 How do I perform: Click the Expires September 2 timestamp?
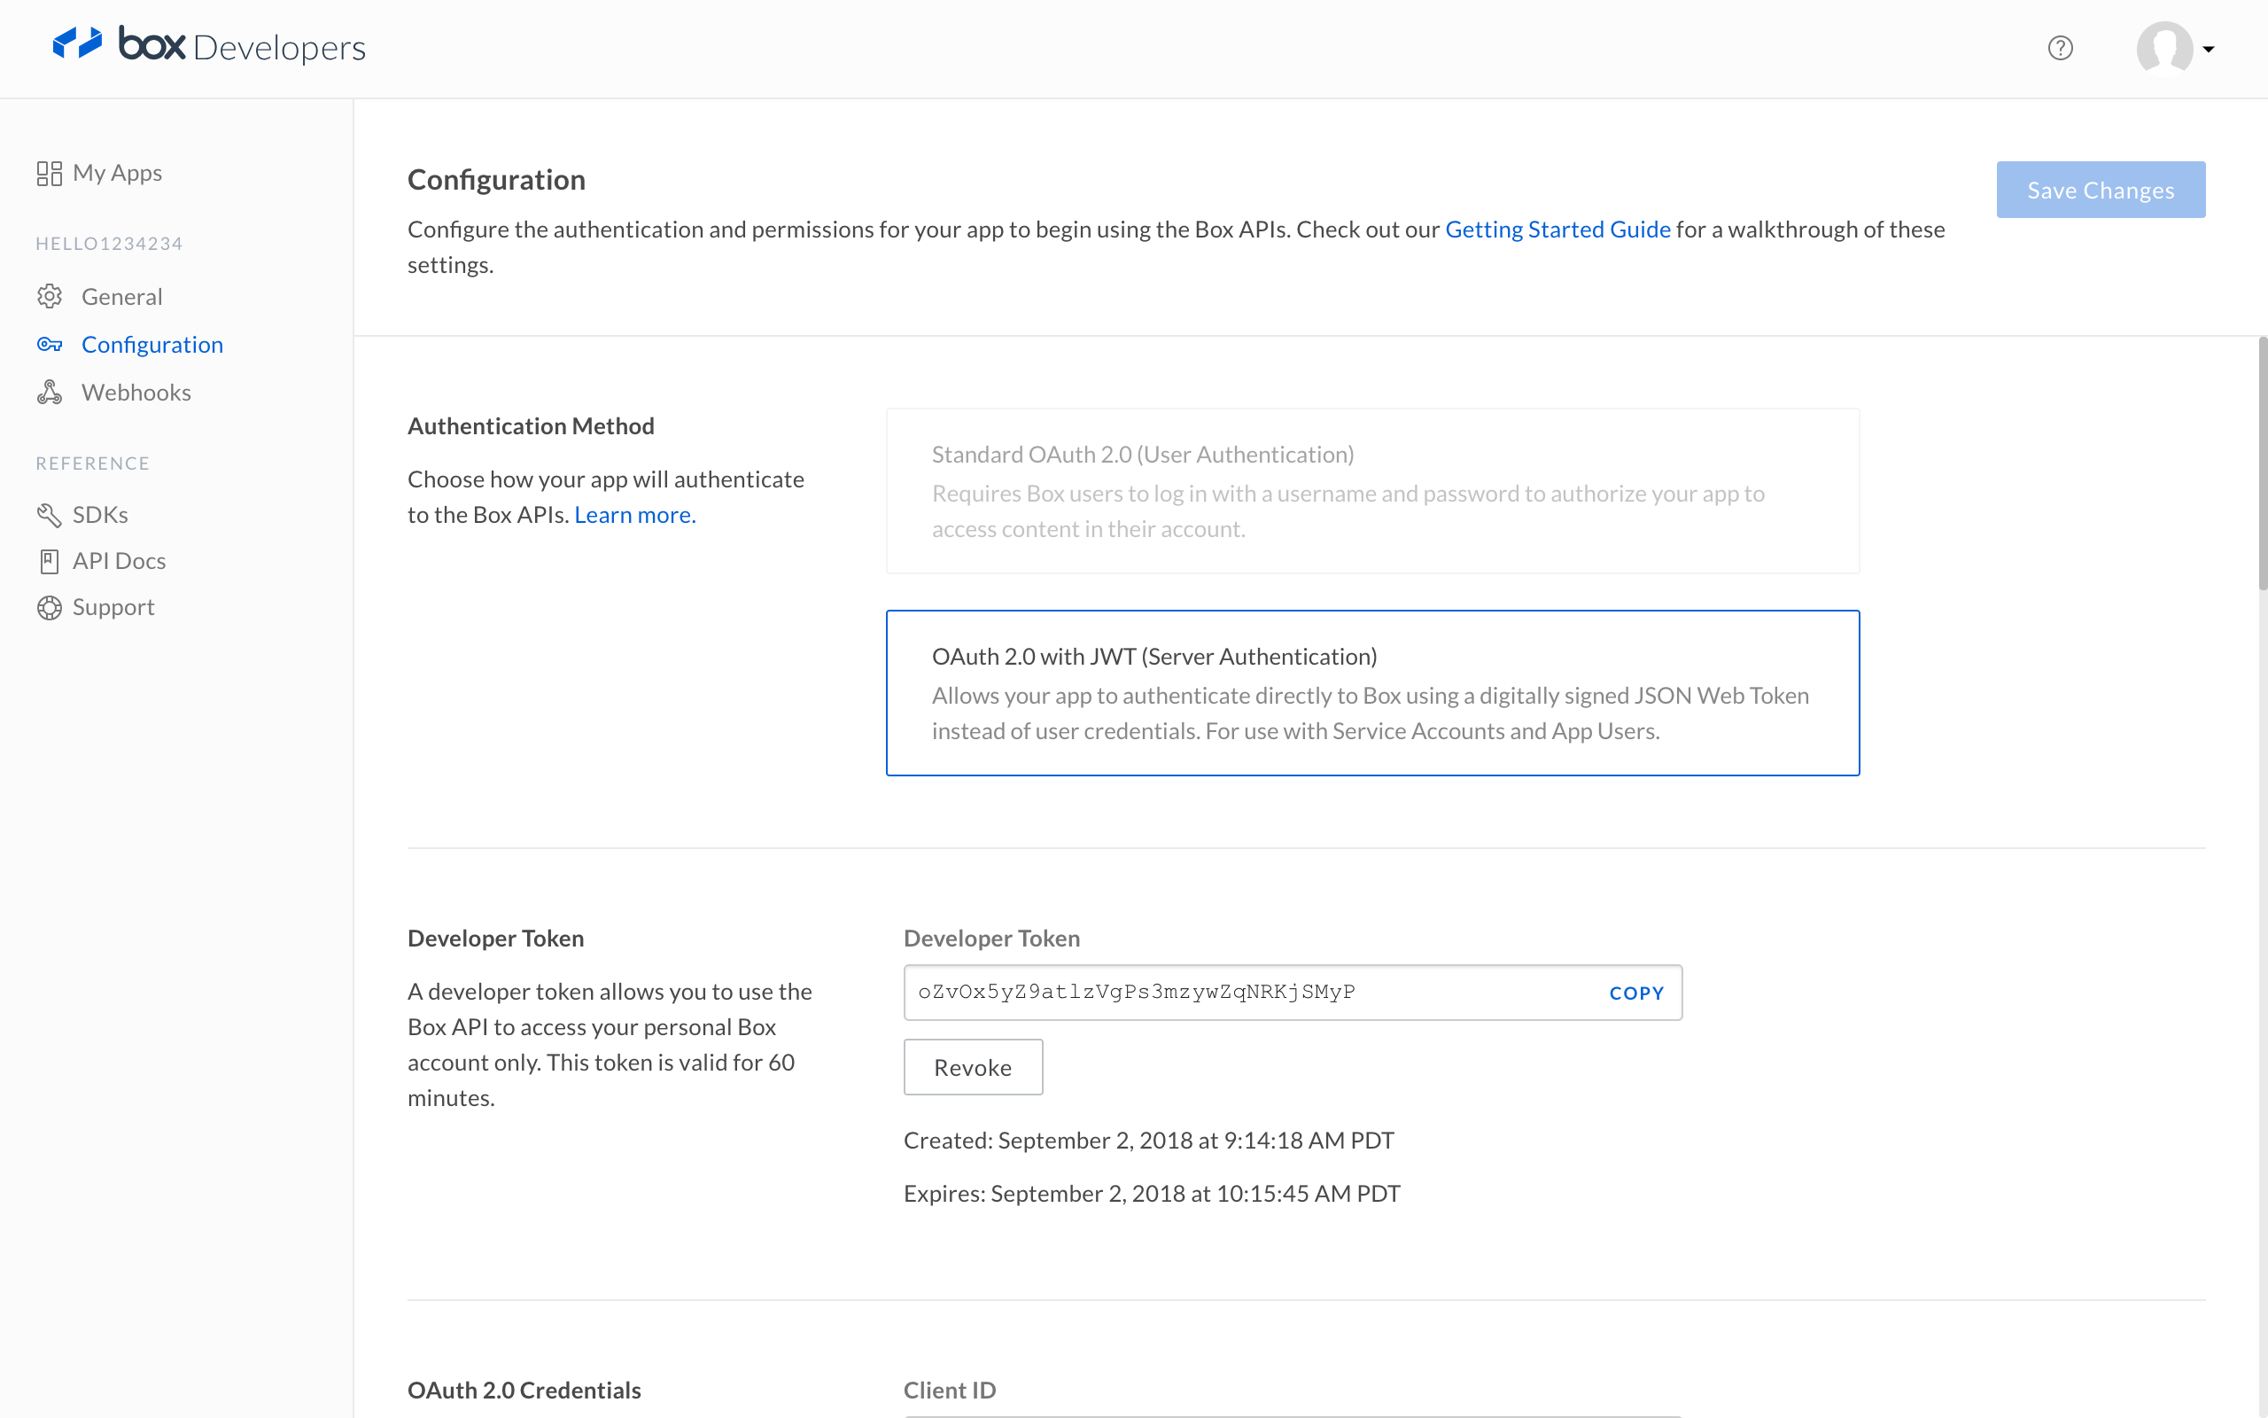click(1152, 1194)
